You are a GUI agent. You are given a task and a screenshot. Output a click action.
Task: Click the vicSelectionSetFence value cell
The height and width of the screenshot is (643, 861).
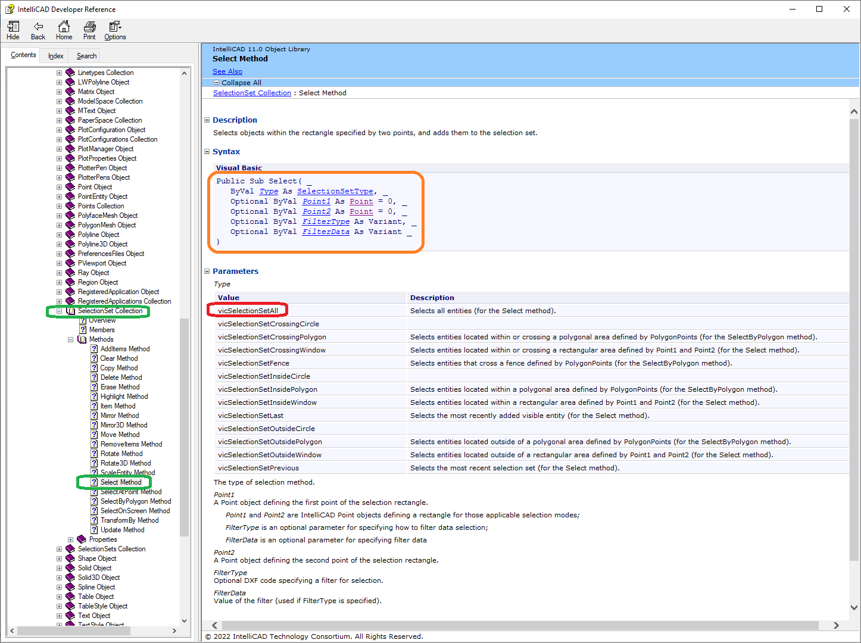(311, 363)
